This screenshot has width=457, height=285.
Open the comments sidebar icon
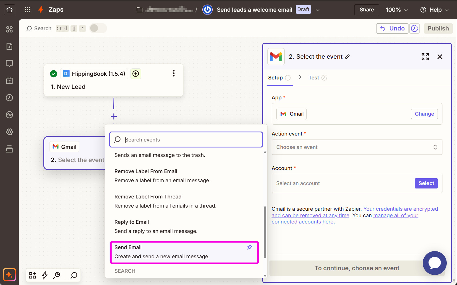pyautogui.click(x=9, y=63)
